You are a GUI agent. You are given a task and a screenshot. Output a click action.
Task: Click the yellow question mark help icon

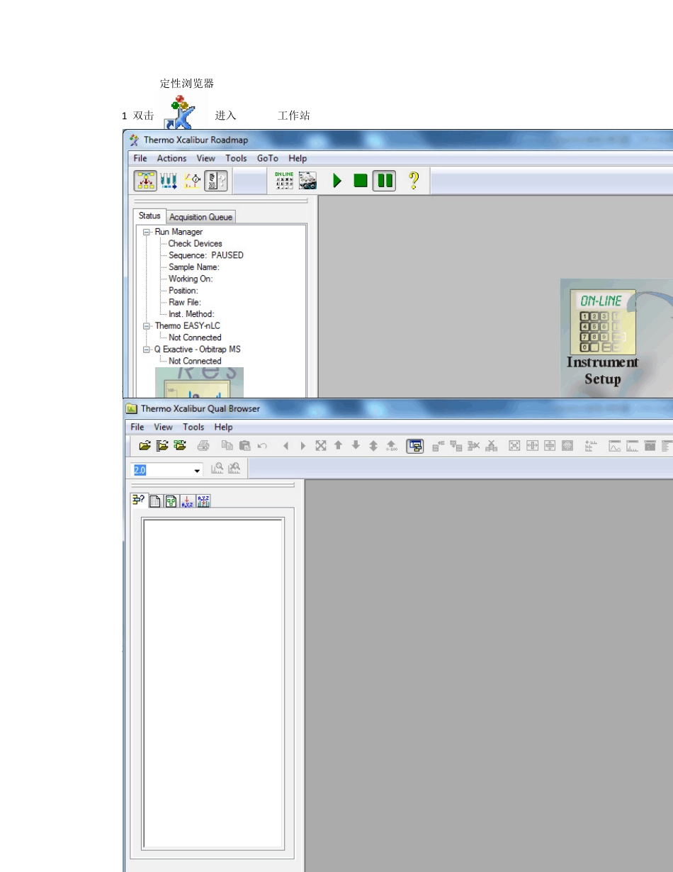point(414,181)
